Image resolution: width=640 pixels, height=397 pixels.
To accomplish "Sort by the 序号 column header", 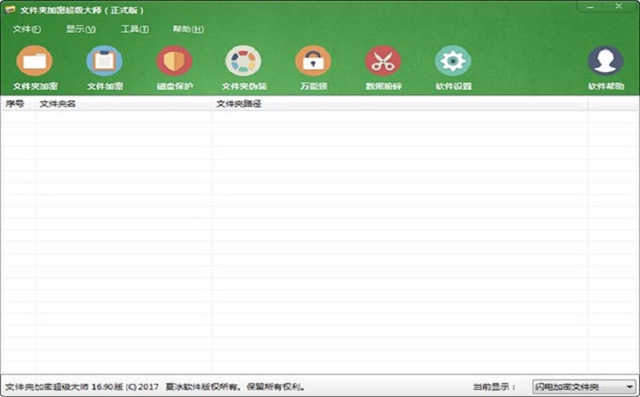I will coord(16,104).
